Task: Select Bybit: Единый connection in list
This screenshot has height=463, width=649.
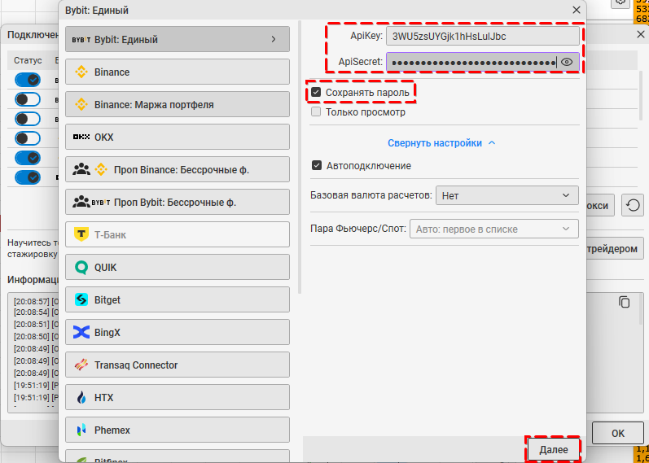Action: [178, 39]
